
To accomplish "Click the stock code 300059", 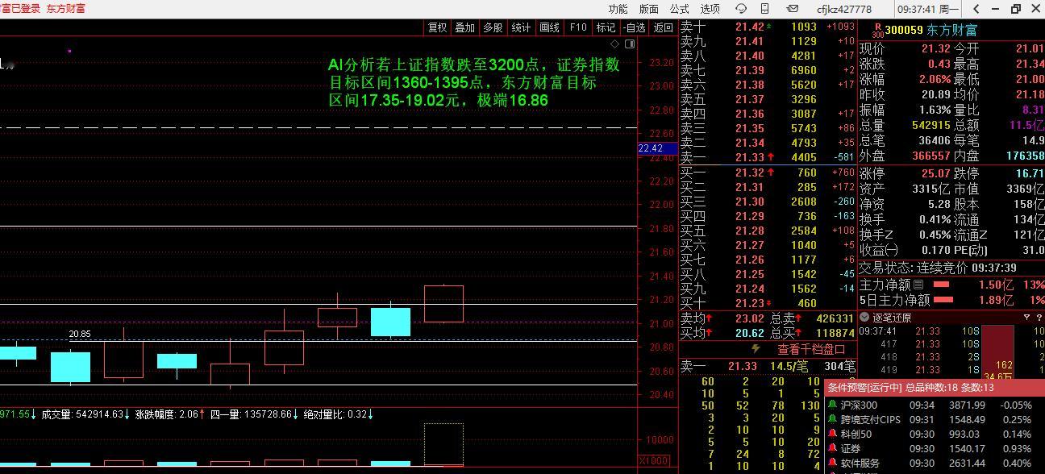I will [x=903, y=31].
